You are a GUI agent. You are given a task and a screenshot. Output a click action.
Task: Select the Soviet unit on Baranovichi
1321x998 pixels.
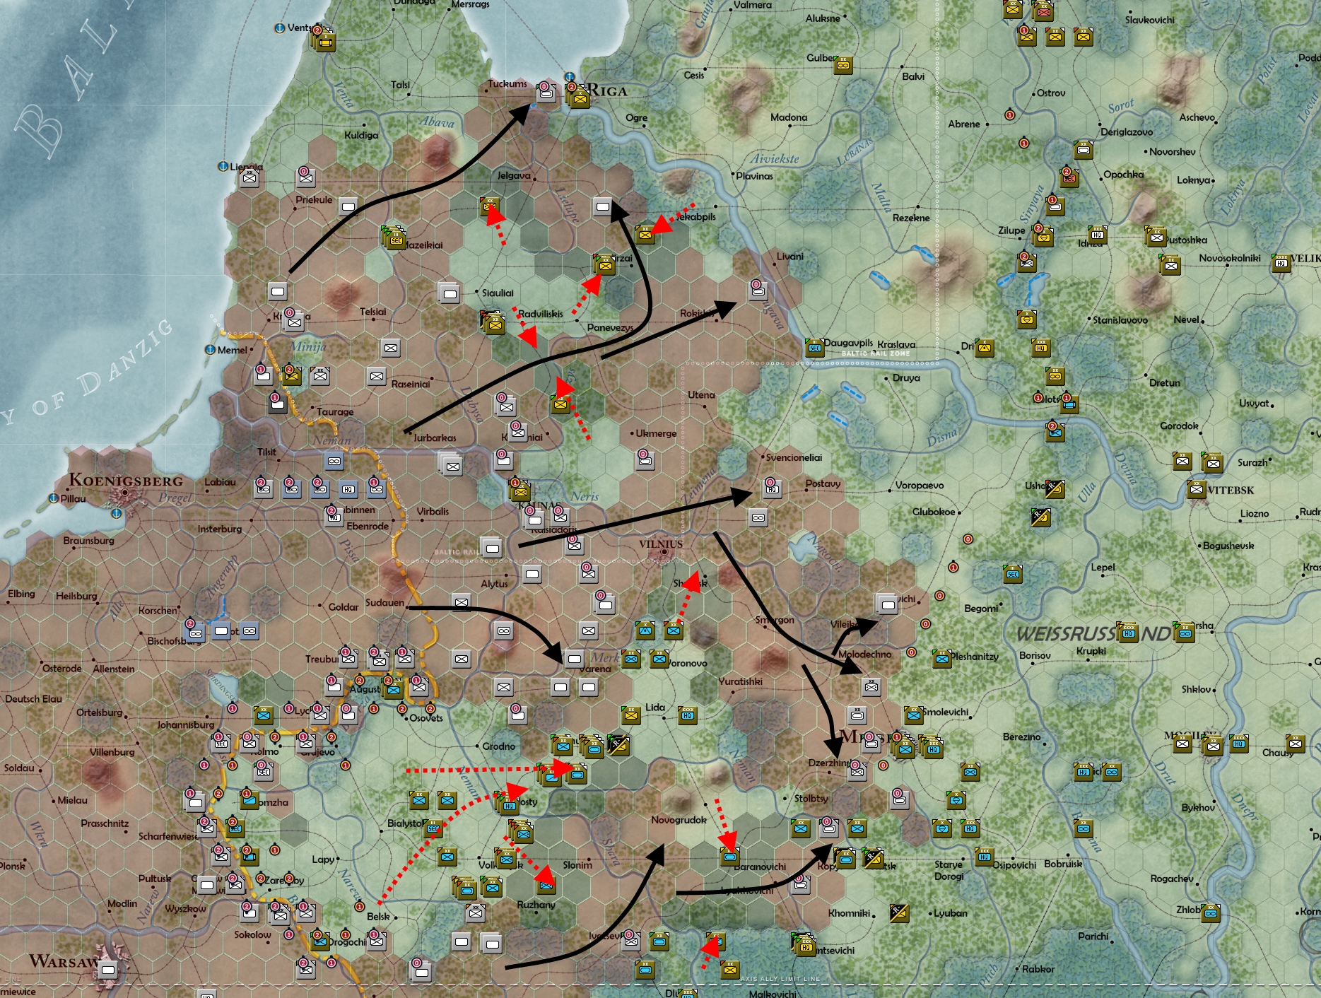729,856
